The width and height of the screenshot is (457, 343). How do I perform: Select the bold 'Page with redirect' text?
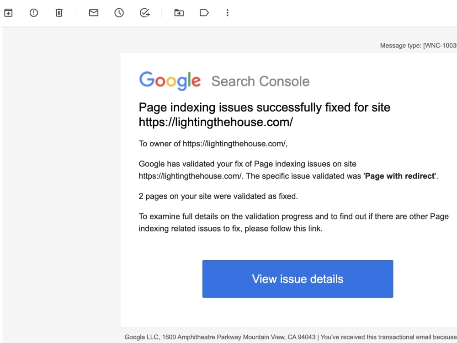399,176
